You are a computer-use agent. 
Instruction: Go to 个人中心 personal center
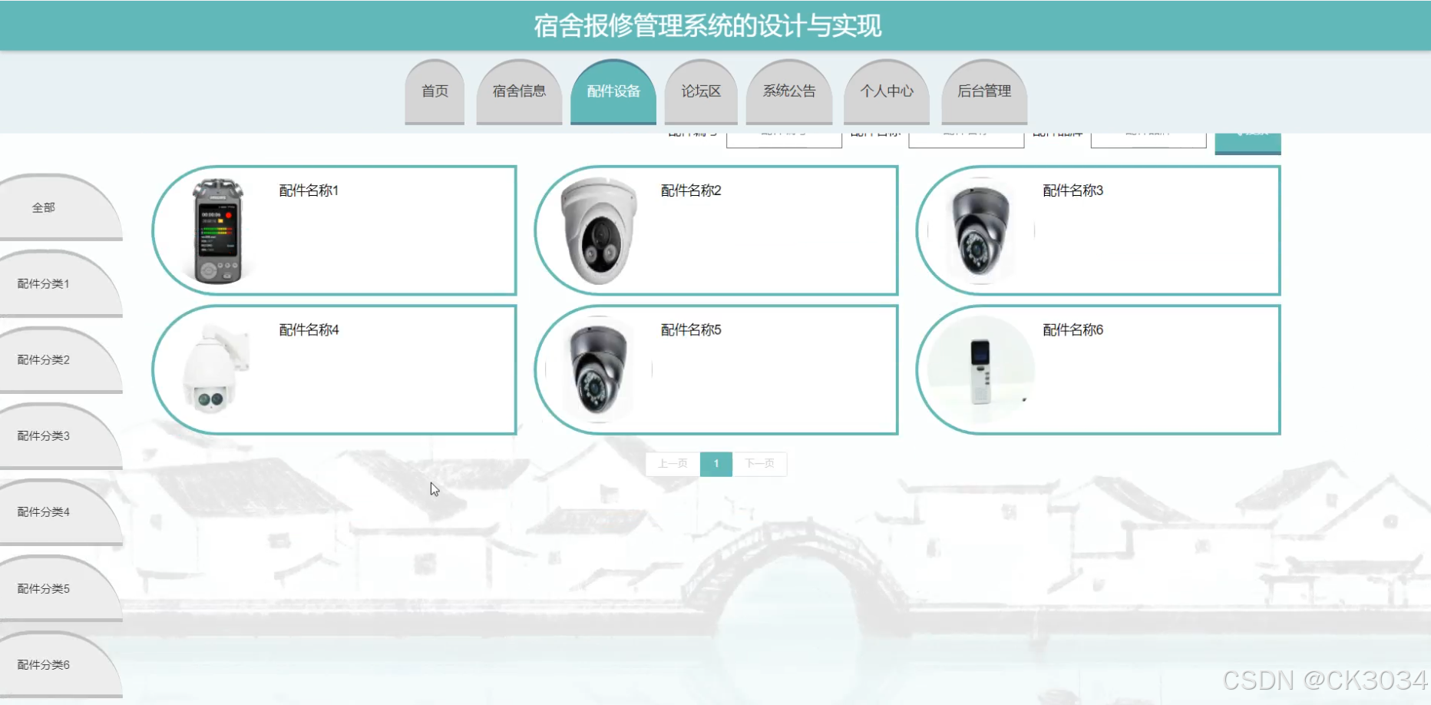886,91
